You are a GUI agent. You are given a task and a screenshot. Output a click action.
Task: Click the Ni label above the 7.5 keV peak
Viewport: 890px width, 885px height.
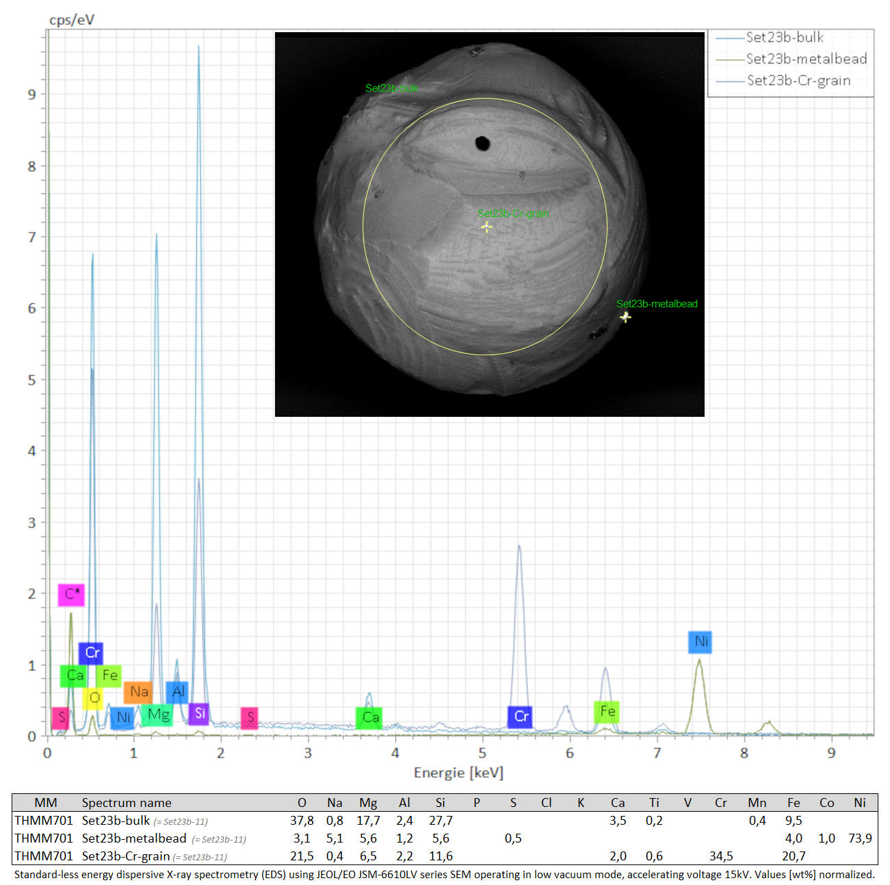[701, 641]
